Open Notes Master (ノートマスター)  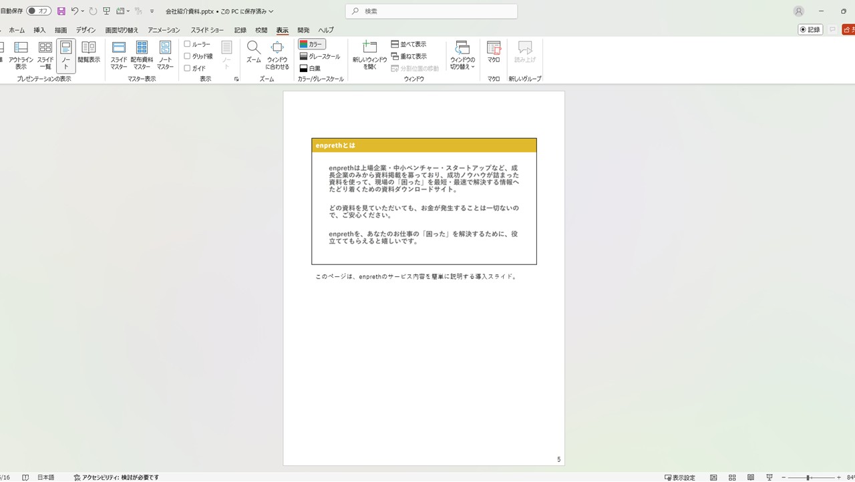(x=165, y=55)
